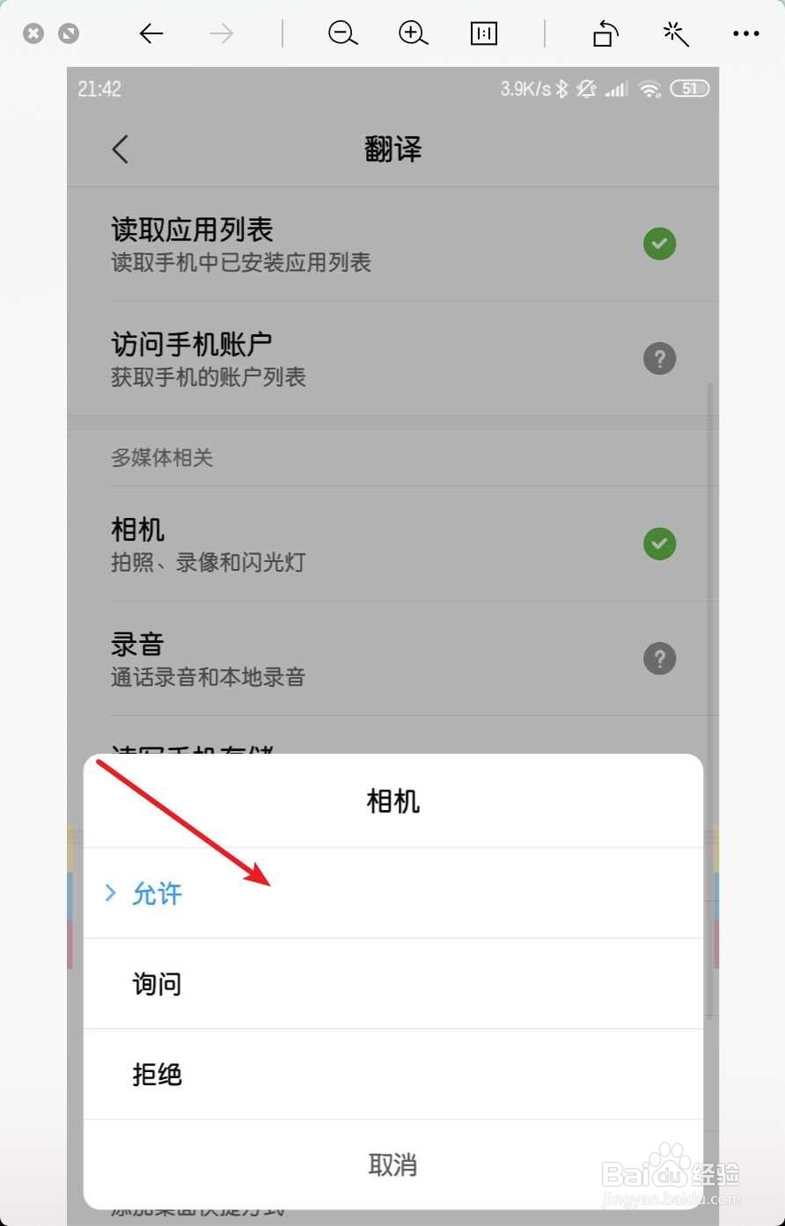Click the 取消 button

(x=393, y=1164)
